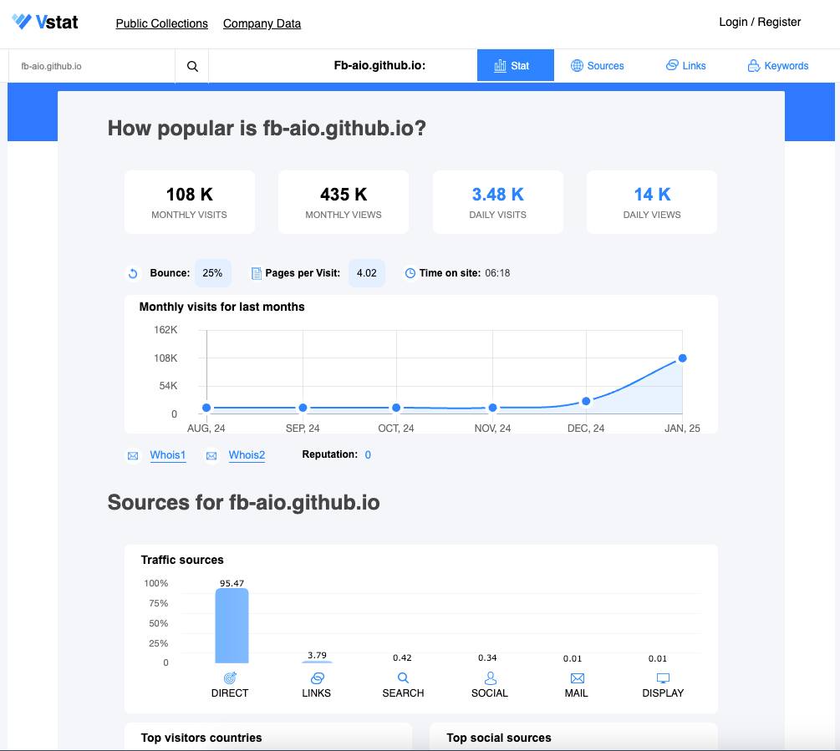Click the SOCIAL person icon
Screen dimensions: 840x751
click(490, 678)
